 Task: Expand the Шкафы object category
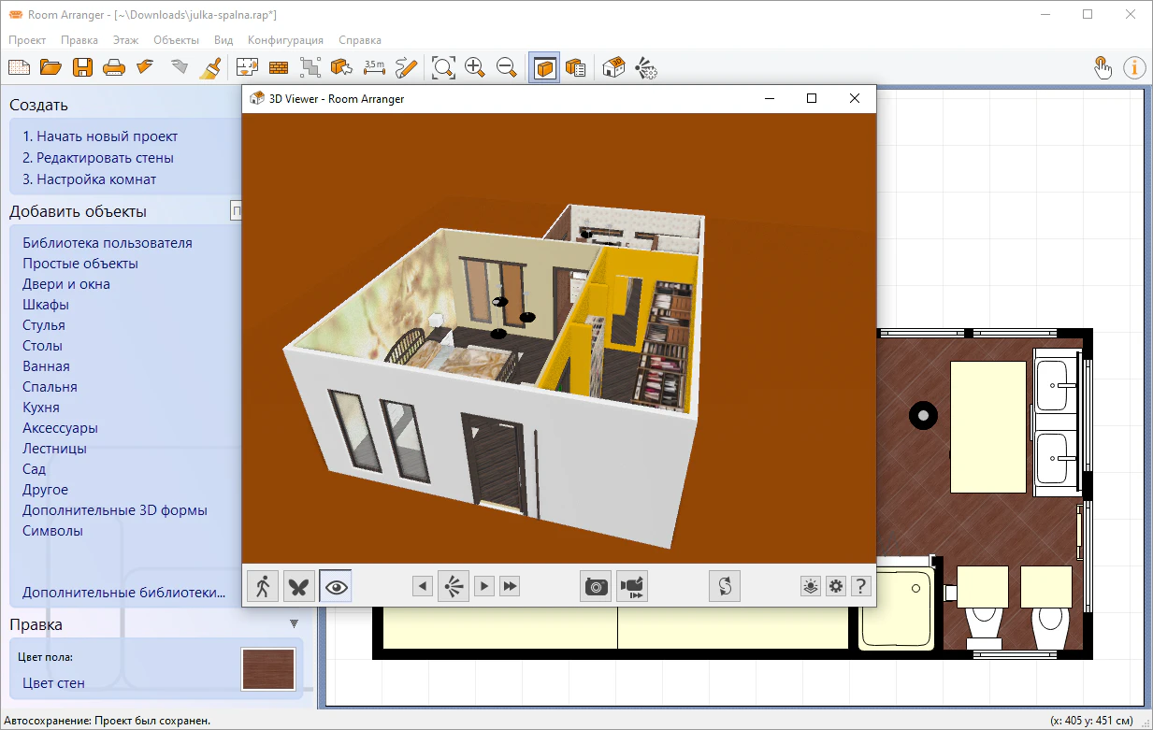[46, 305]
